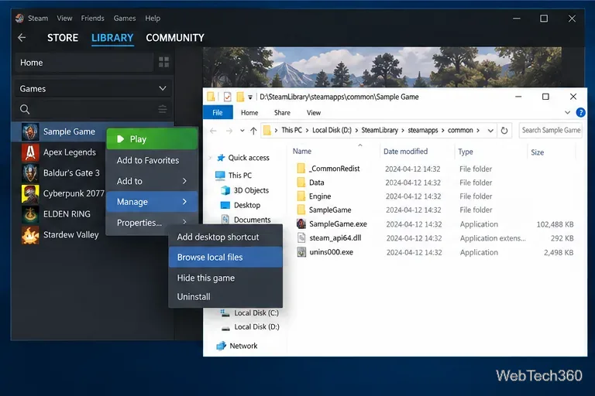This screenshot has width=595, height=396.
Task: Choose Browse local files menu entry
Action: point(225,258)
